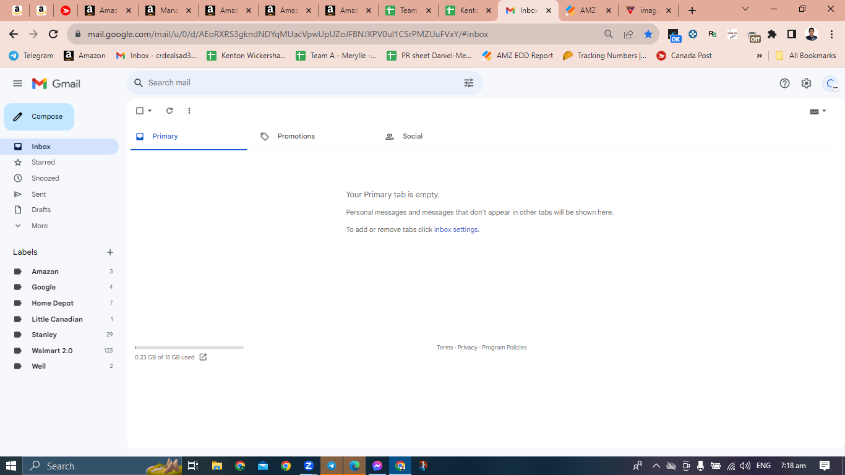The width and height of the screenshot is (845, 475).
Task: Open the taskbar volume control
Action: [x=745, y=466]
